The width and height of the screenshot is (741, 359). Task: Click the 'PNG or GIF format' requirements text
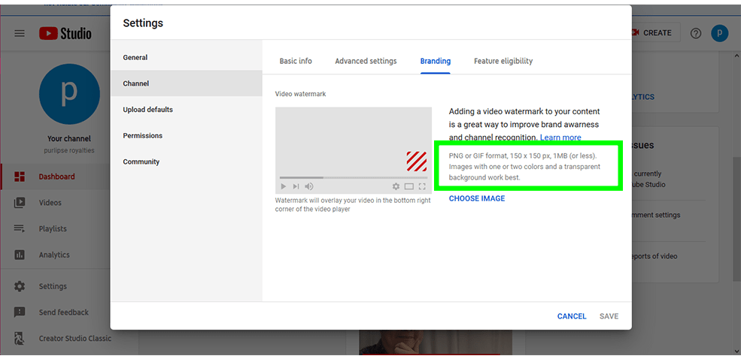524,167
